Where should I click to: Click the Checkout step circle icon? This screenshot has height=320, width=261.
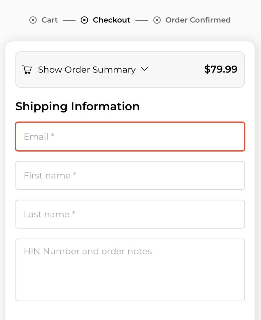(x=84, y=20)
